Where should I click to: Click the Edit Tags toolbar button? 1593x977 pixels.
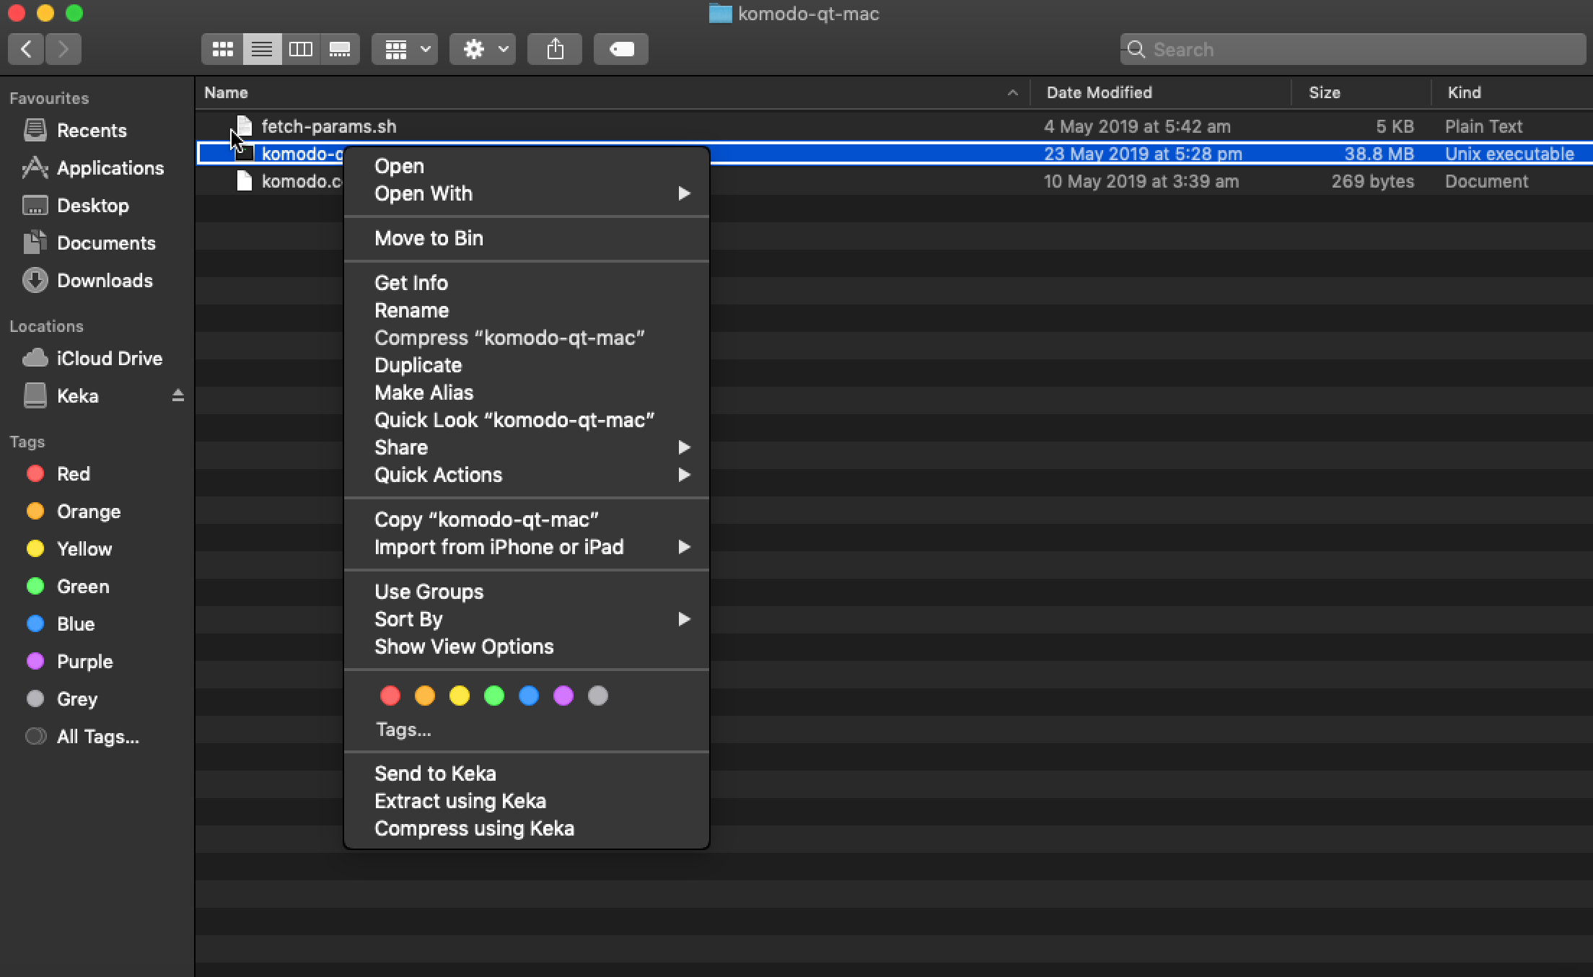621,49
